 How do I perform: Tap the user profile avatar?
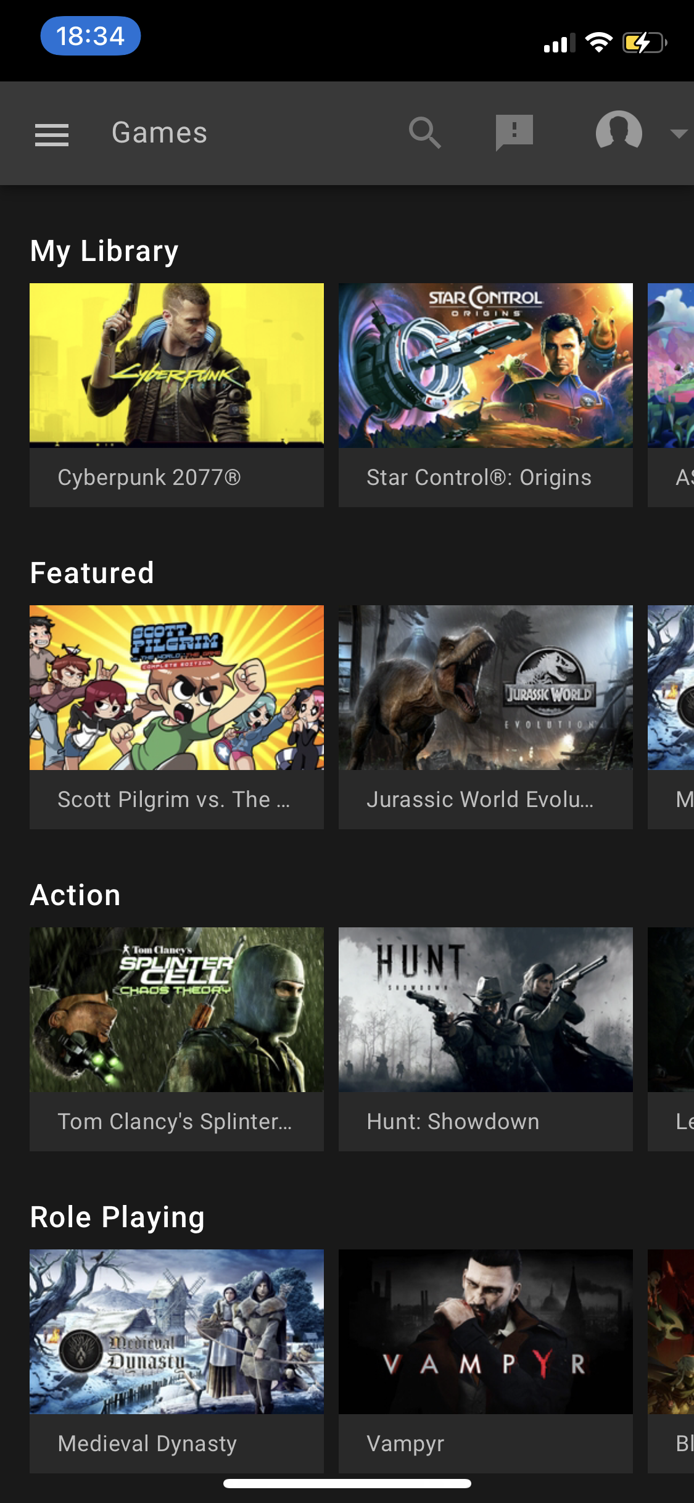tap(618, 131)
